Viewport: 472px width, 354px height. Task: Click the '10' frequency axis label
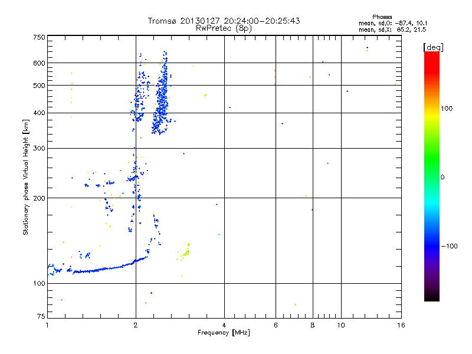(x=341, y=325)
